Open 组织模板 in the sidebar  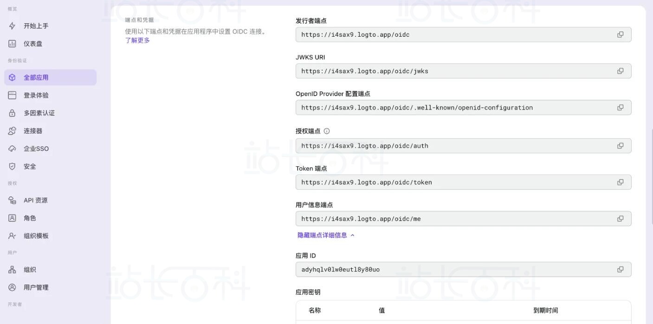(50, 236)
